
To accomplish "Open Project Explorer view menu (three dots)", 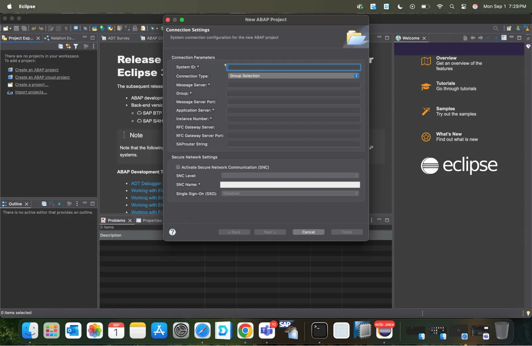I will (93, 46).
